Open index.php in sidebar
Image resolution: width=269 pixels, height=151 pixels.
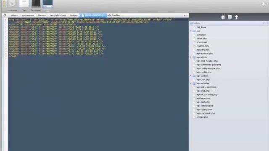coord(202,39)
